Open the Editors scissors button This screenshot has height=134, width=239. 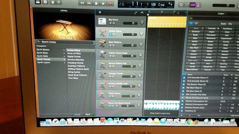[x=59, y=2]
